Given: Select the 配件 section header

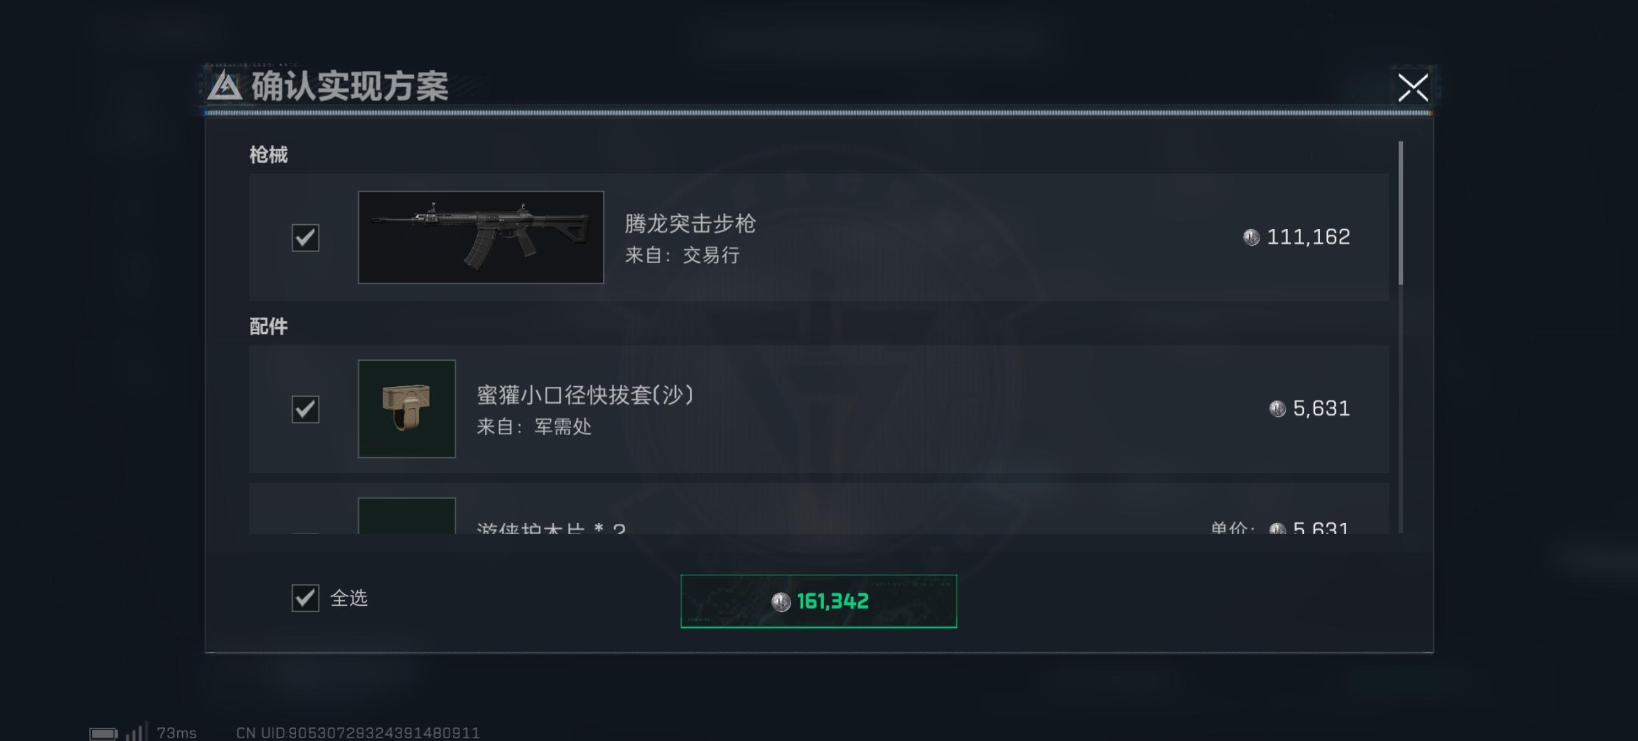Looking at the screenshot, I should click(268, 326).
